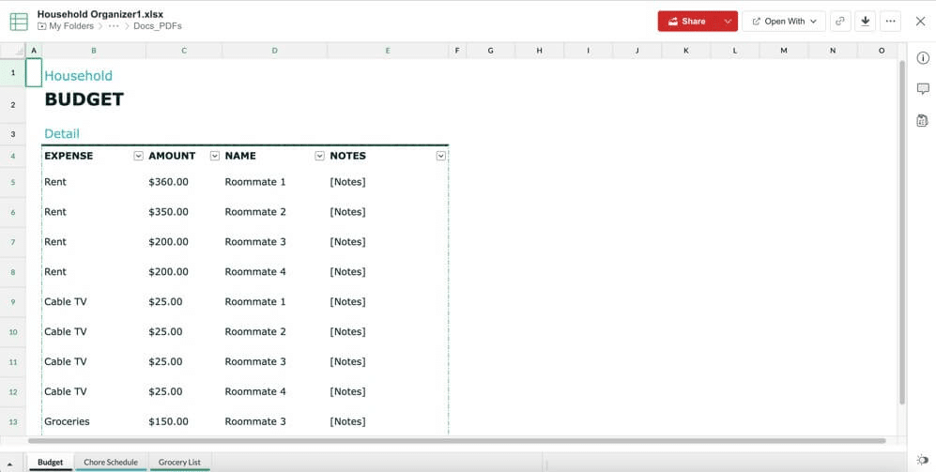936x472 pixels.
Task: Switch to the Grocery List sheet tab
Action: 179,462
